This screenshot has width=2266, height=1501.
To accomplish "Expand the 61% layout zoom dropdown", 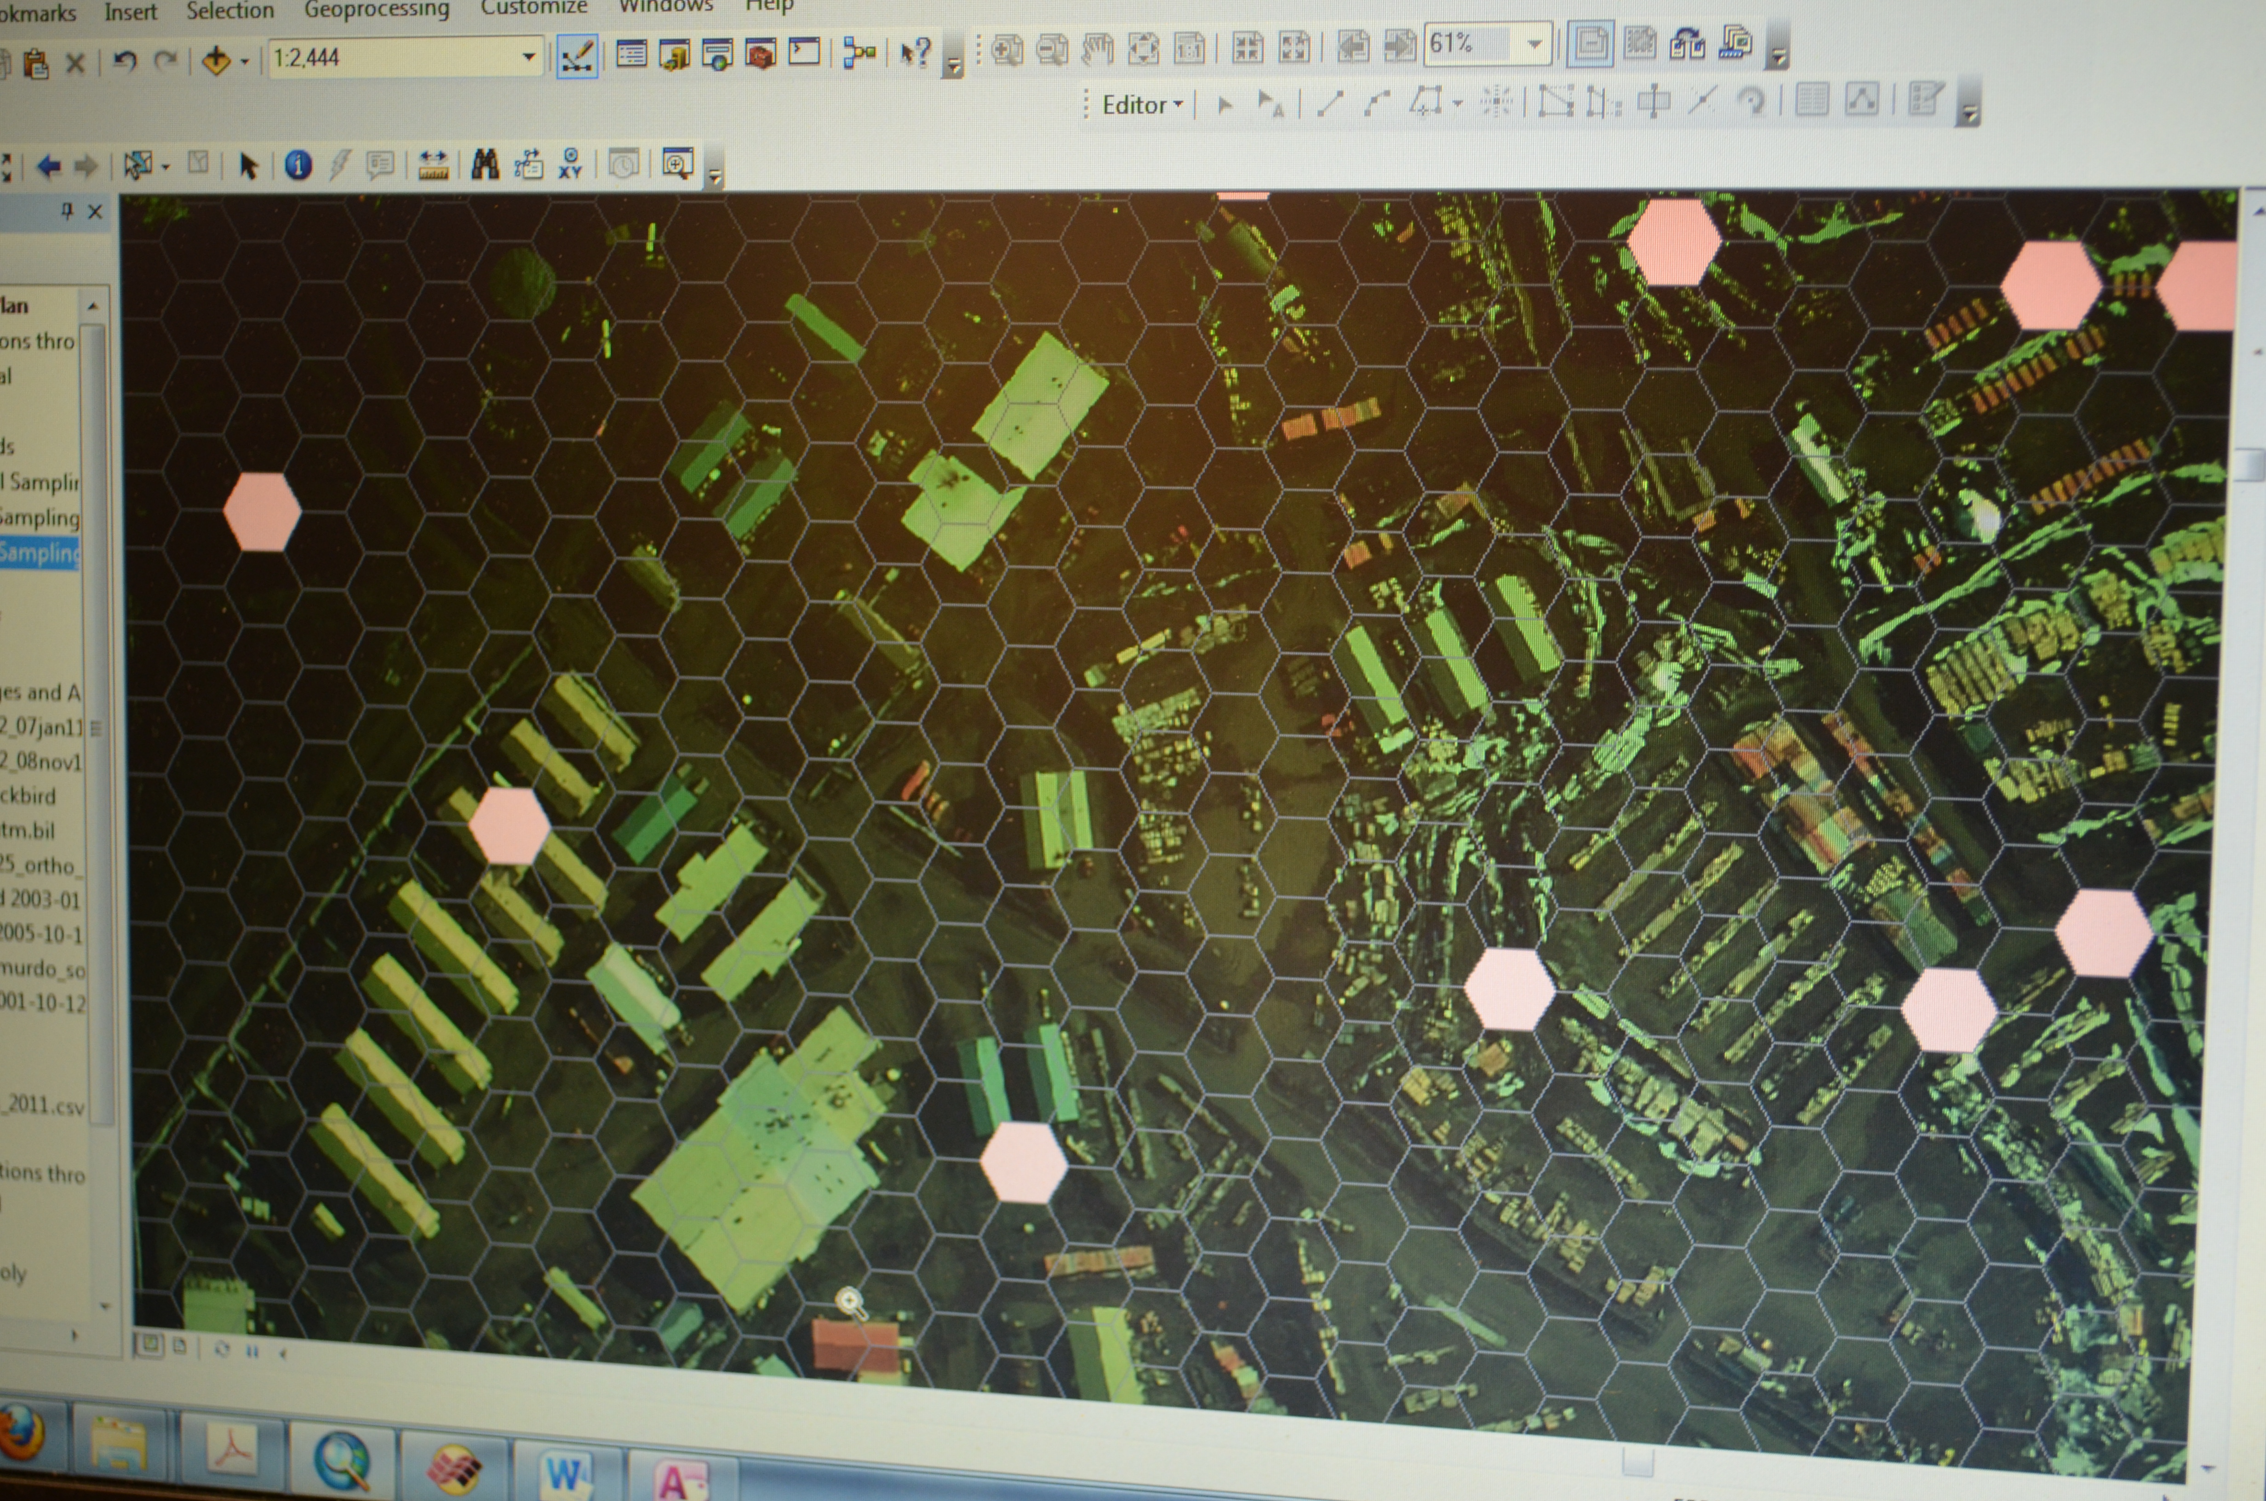I will [x=1534, y=45].
